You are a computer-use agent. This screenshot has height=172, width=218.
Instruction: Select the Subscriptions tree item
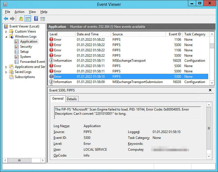tap(25, 77)
